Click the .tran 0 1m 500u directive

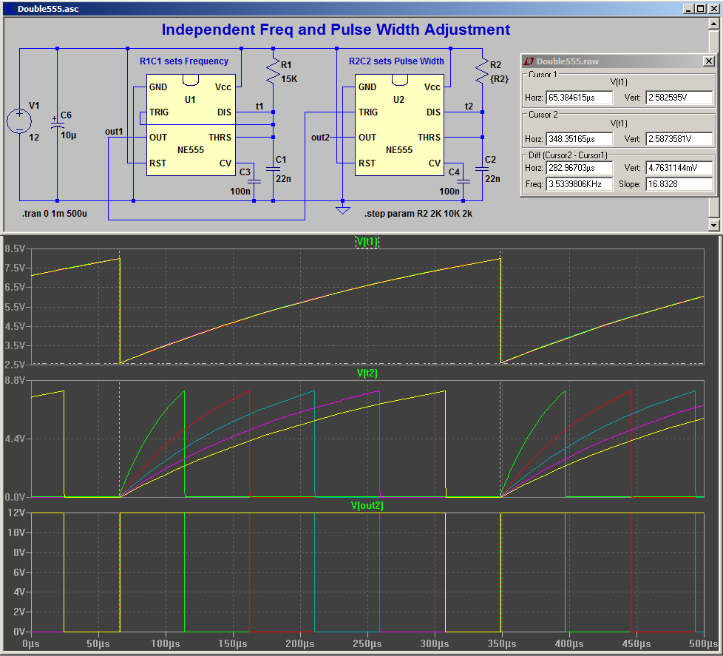(55, 214)
